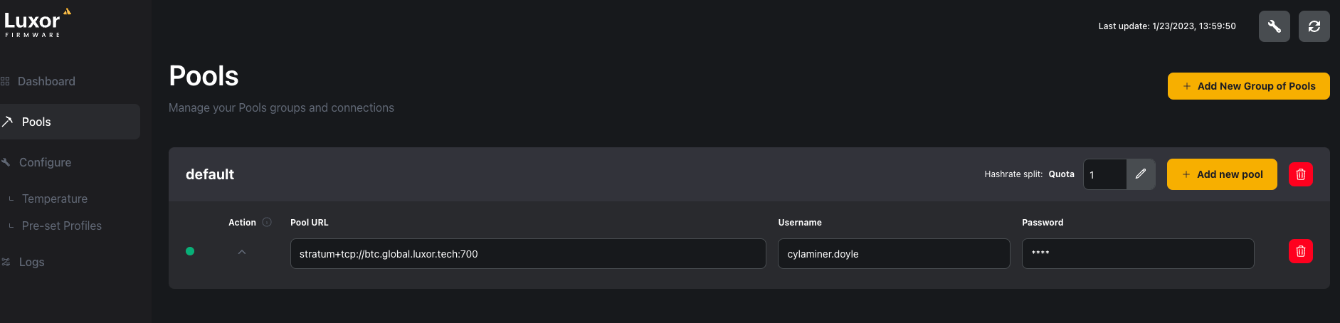Open the Pre-set Profiles submenu item
The width and height of the screenshot is (1340, 323).
pyautogui.click(x=62, y=226)
